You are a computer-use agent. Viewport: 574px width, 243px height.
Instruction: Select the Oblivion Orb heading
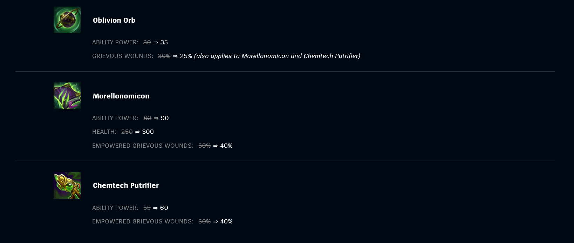[x=114, y=20]
